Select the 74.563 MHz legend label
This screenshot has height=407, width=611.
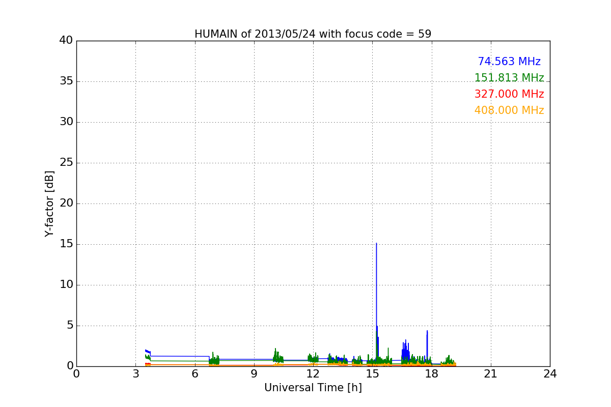coord(509,62)
